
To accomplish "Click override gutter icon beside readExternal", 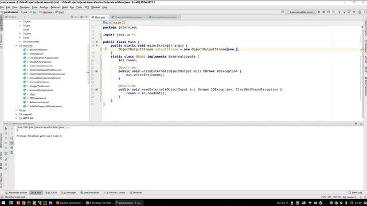I will [97, 89].
